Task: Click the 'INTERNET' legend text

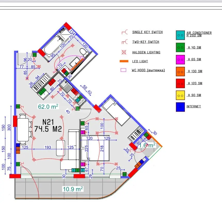Action: [194, 106]
